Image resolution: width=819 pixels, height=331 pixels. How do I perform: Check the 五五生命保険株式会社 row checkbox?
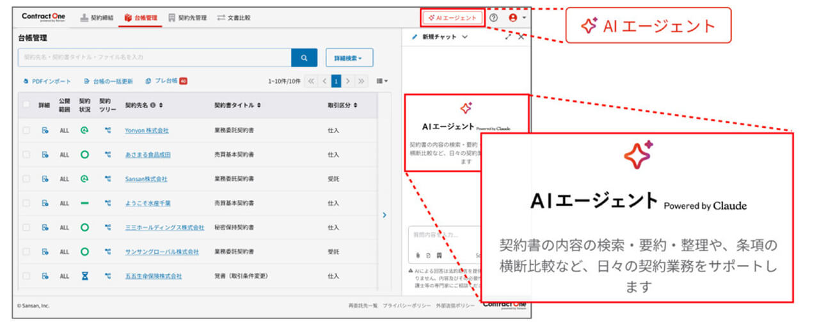click(x=26, y=276)
